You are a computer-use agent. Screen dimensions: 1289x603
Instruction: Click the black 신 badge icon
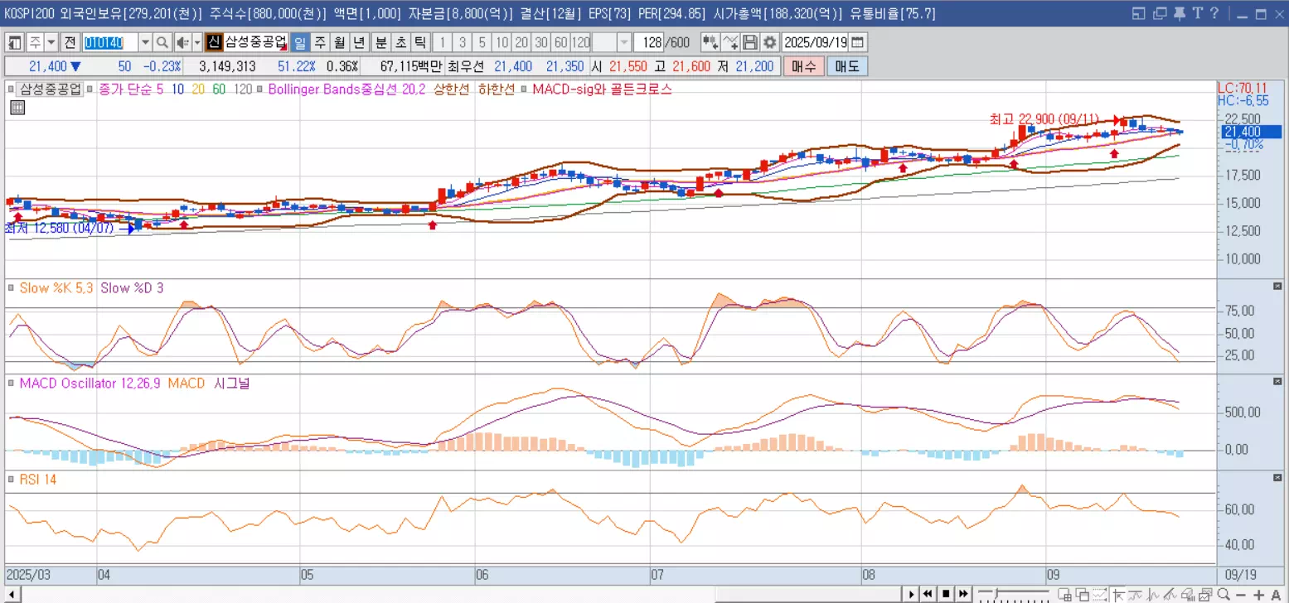click(x=214, y=42)
